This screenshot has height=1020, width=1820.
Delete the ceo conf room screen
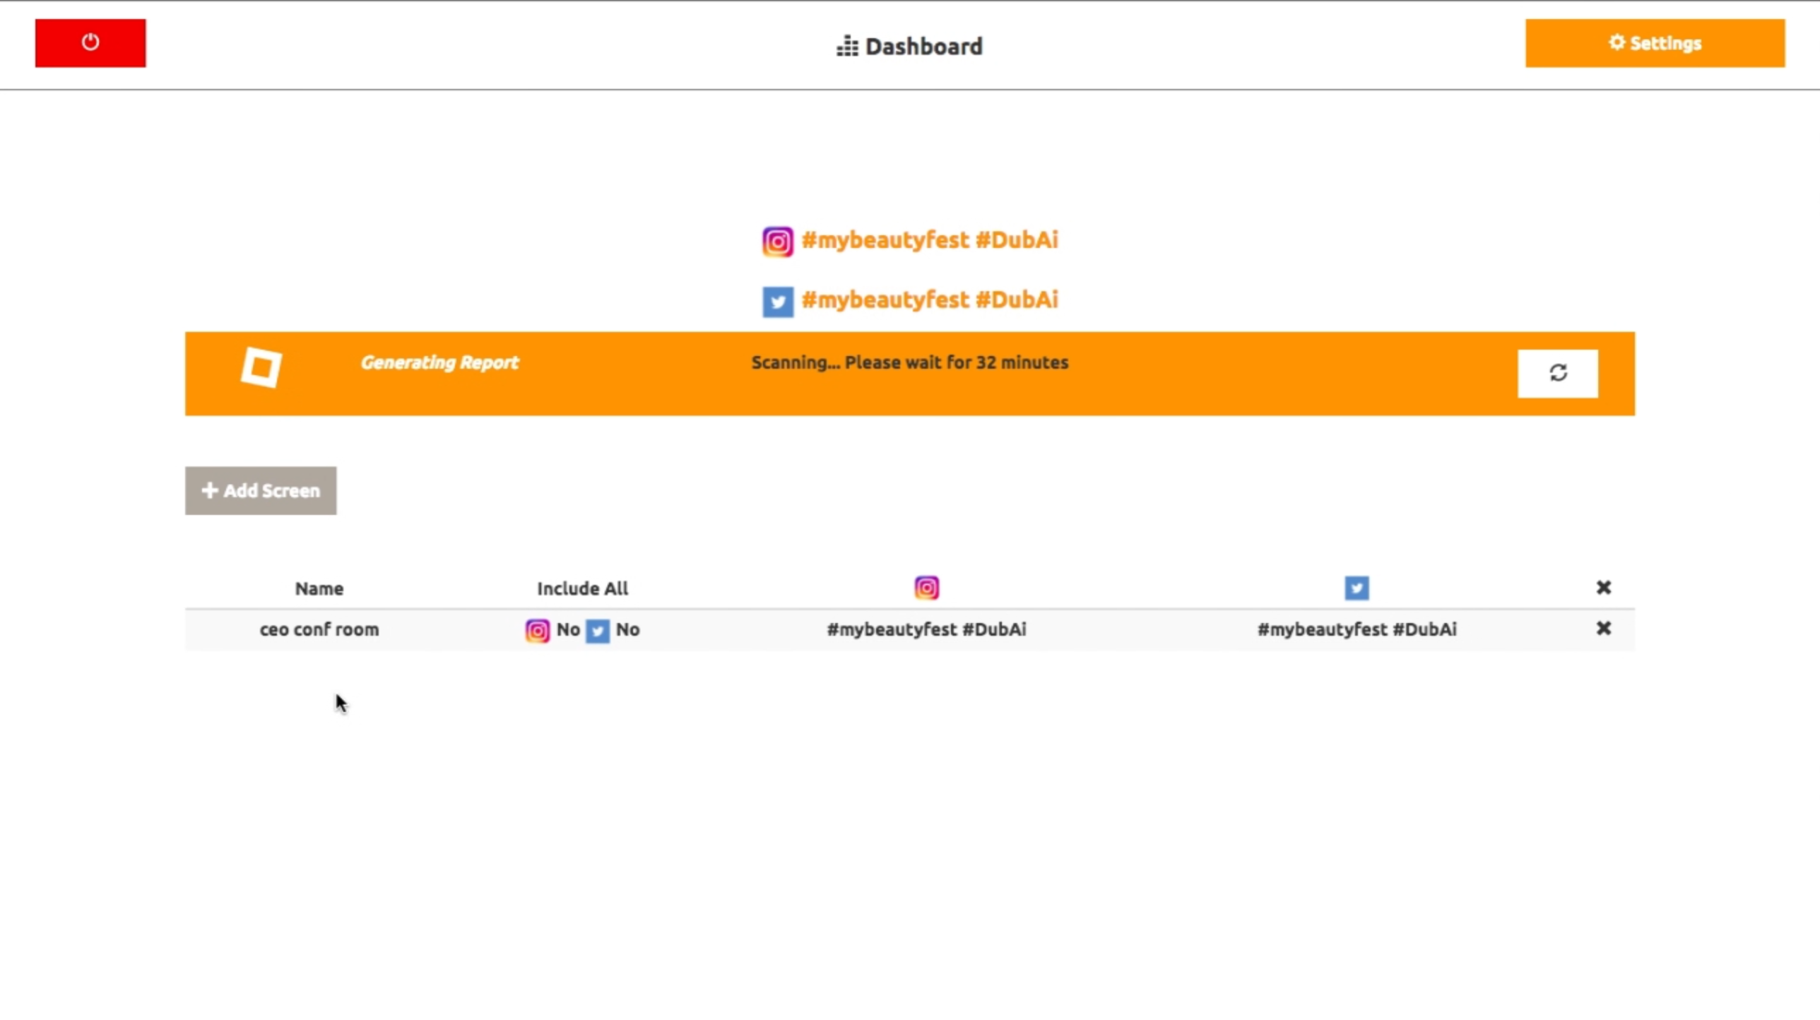tap(1603, 628)
